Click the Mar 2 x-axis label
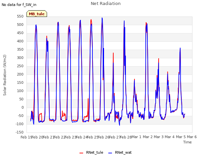This screenshot has width=212, height=159. pos(148,137)
